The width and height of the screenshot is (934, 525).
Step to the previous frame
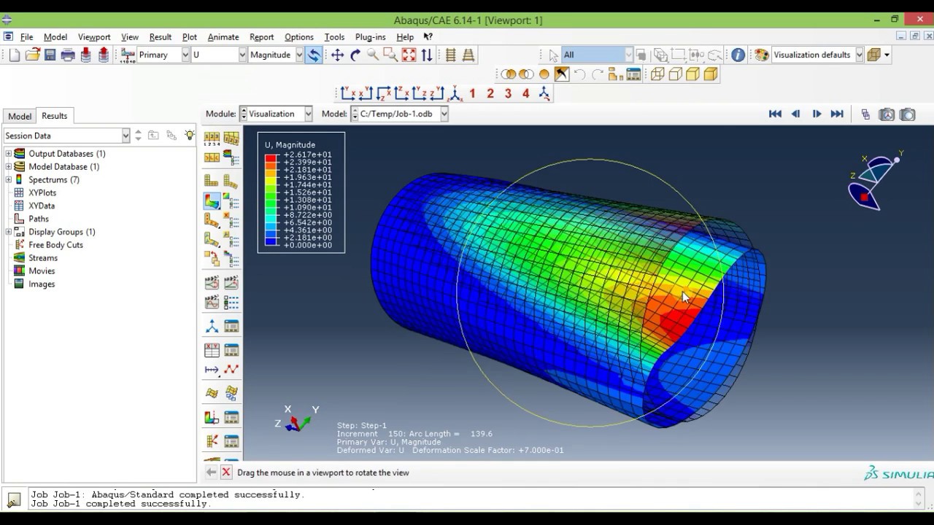point(795,114)
